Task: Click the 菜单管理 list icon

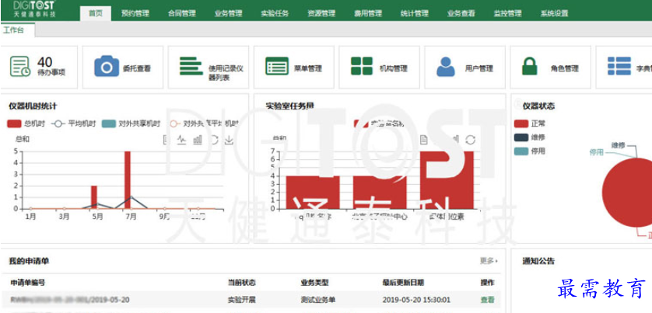Action: point(277,66)
